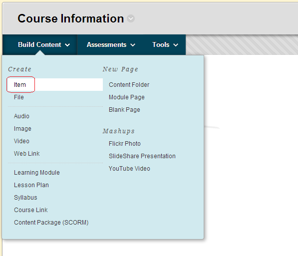Insert a YouTube Video mashup
This screenshot has height=256, width=298.
(129, 169)
